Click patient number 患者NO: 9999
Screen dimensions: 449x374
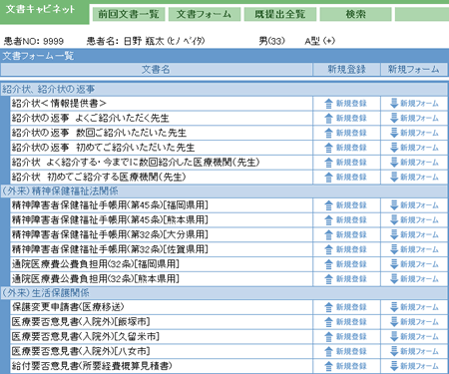click(x=34, y=41)
